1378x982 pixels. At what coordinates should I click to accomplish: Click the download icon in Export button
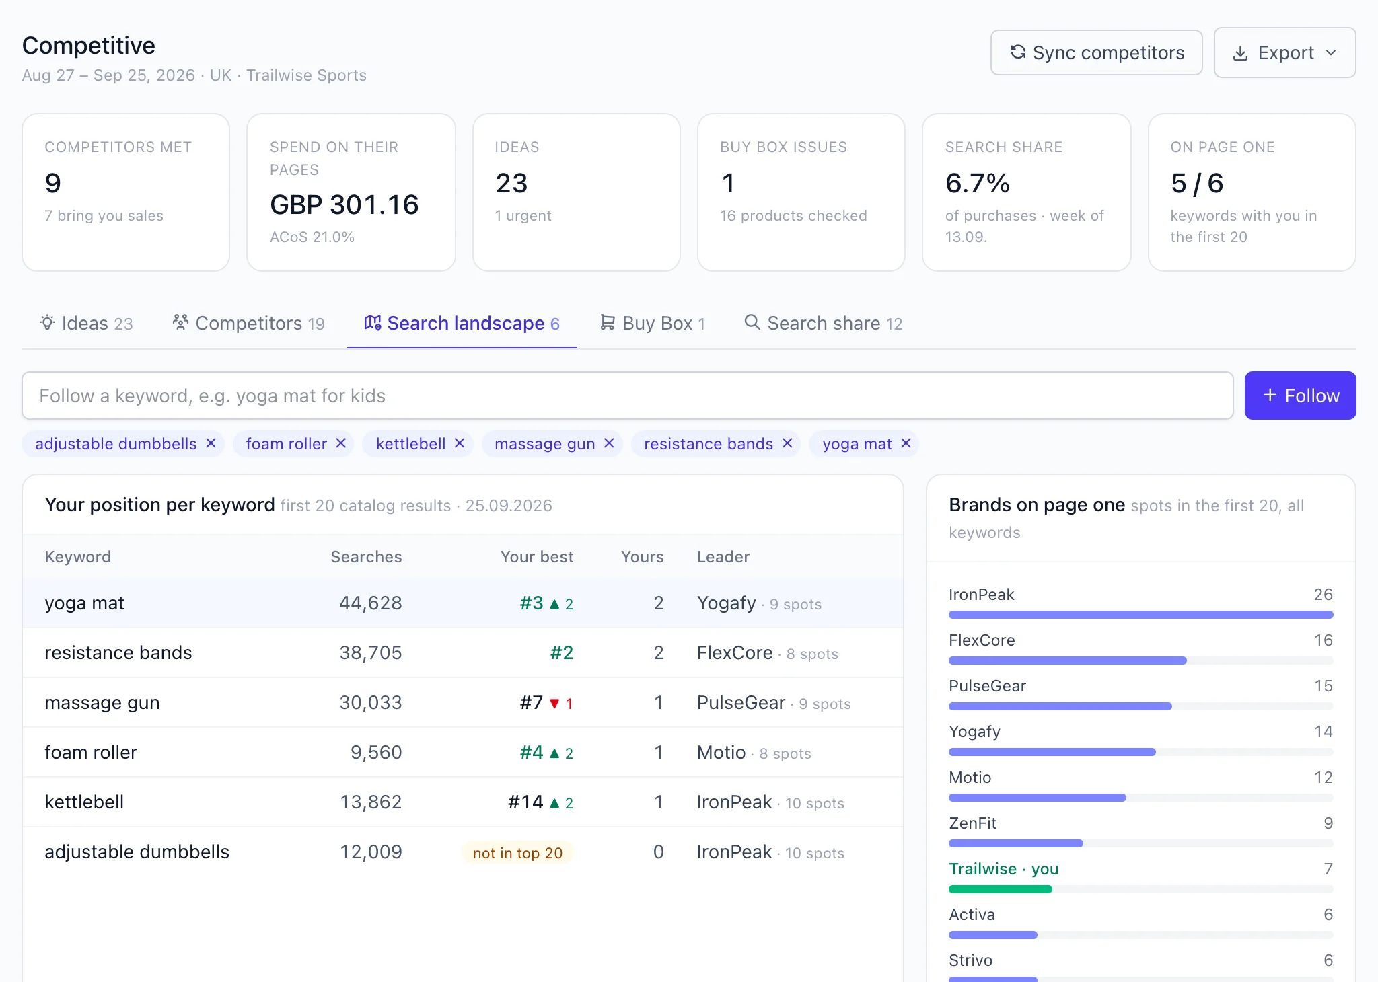tap(1240, 53)
